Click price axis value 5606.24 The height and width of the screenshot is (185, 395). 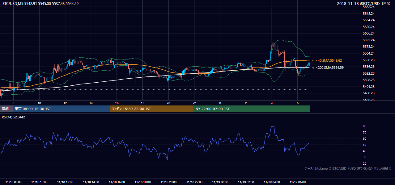point(369,33)
